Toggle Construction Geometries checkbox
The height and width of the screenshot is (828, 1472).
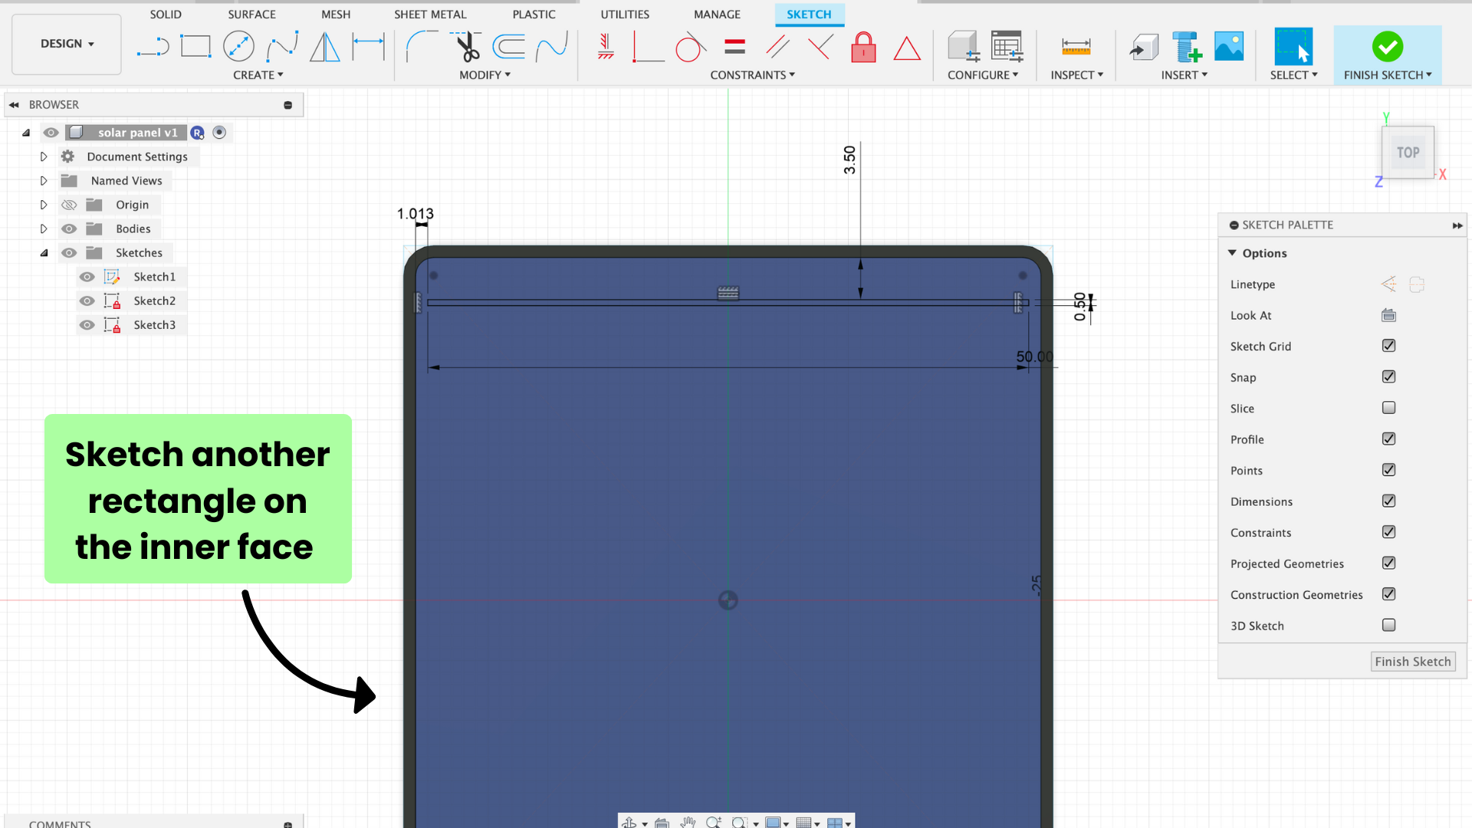click(1388, 594)
